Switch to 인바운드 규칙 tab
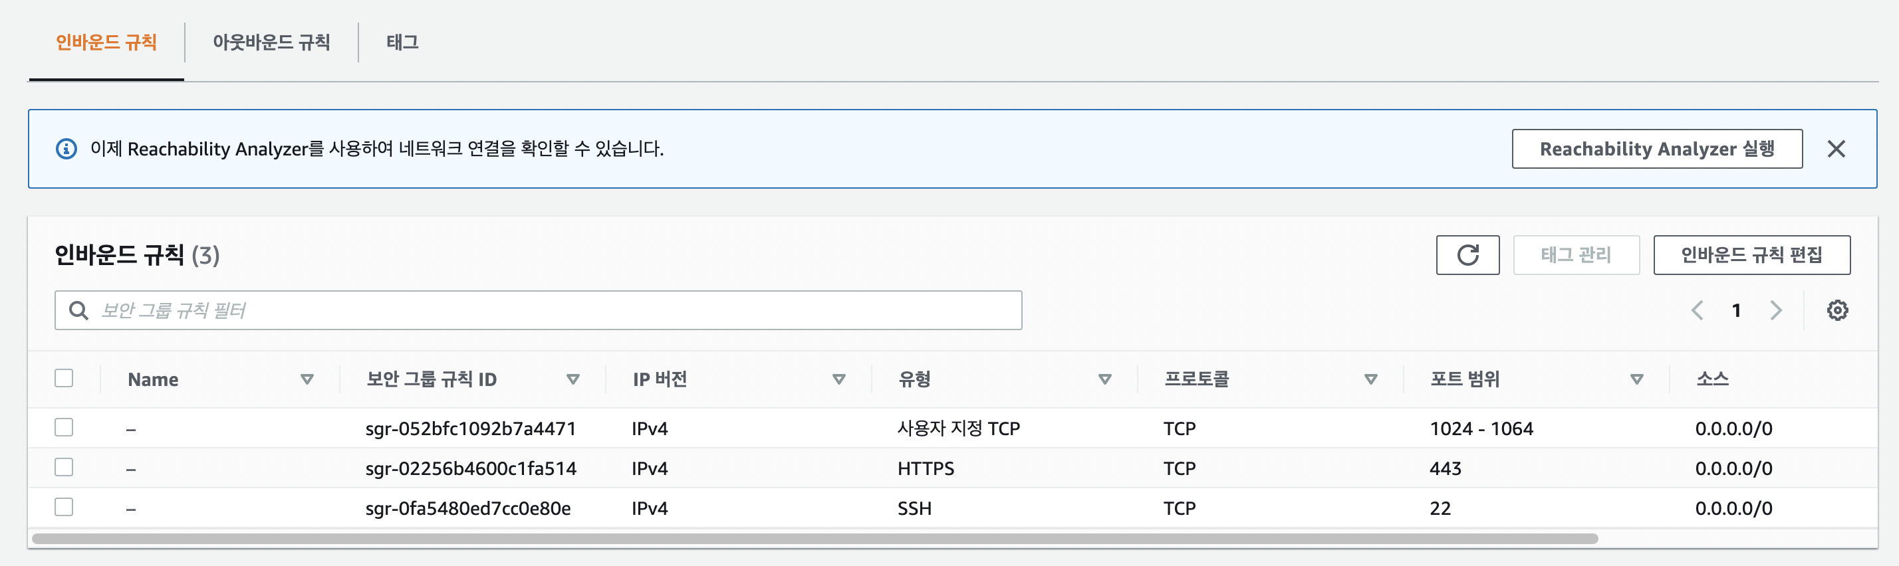This screenshot has height=566, width=1899. (106, 42)
